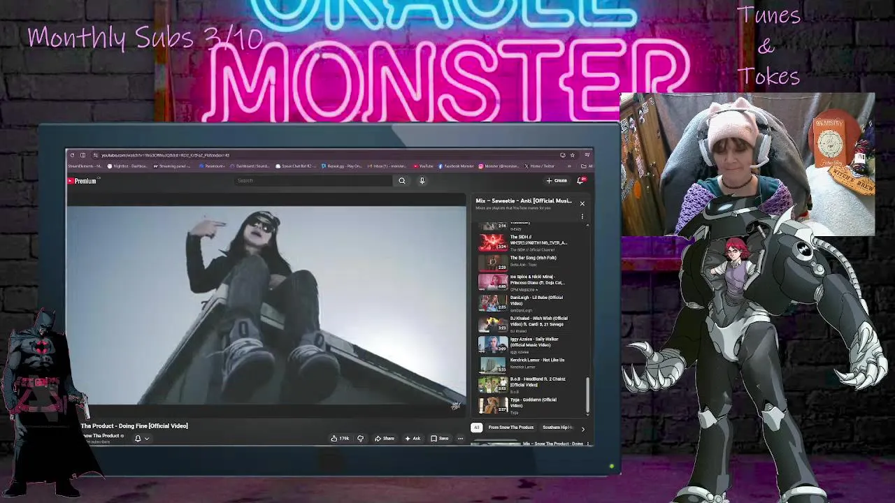Open the Mix playlist more options menu

582,216
